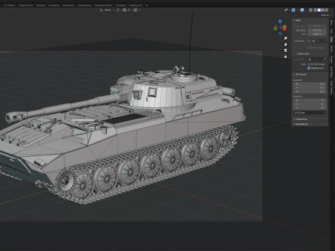Screen dimensions: 335x251
Task: Switch to the Scripting workspace
Action: (121, 5)
